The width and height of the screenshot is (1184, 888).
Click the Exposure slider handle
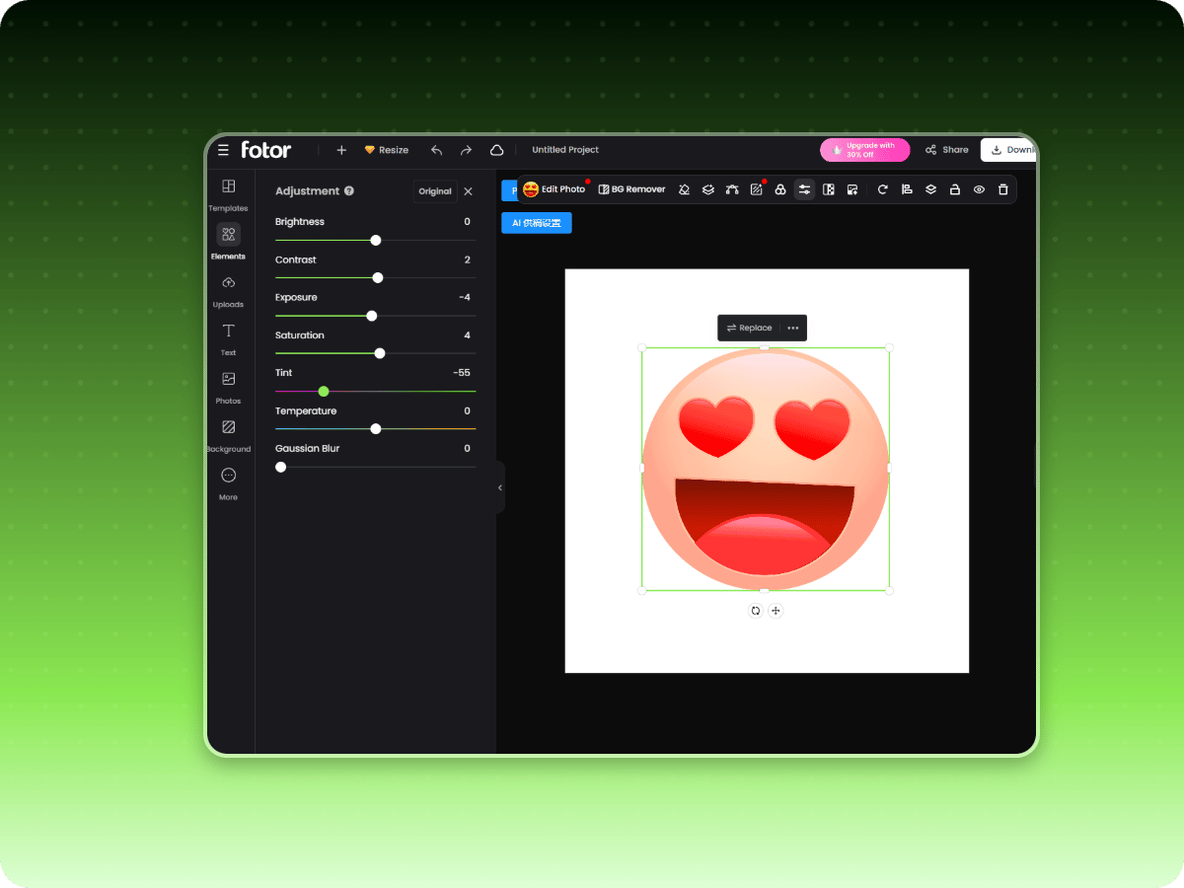372,316
